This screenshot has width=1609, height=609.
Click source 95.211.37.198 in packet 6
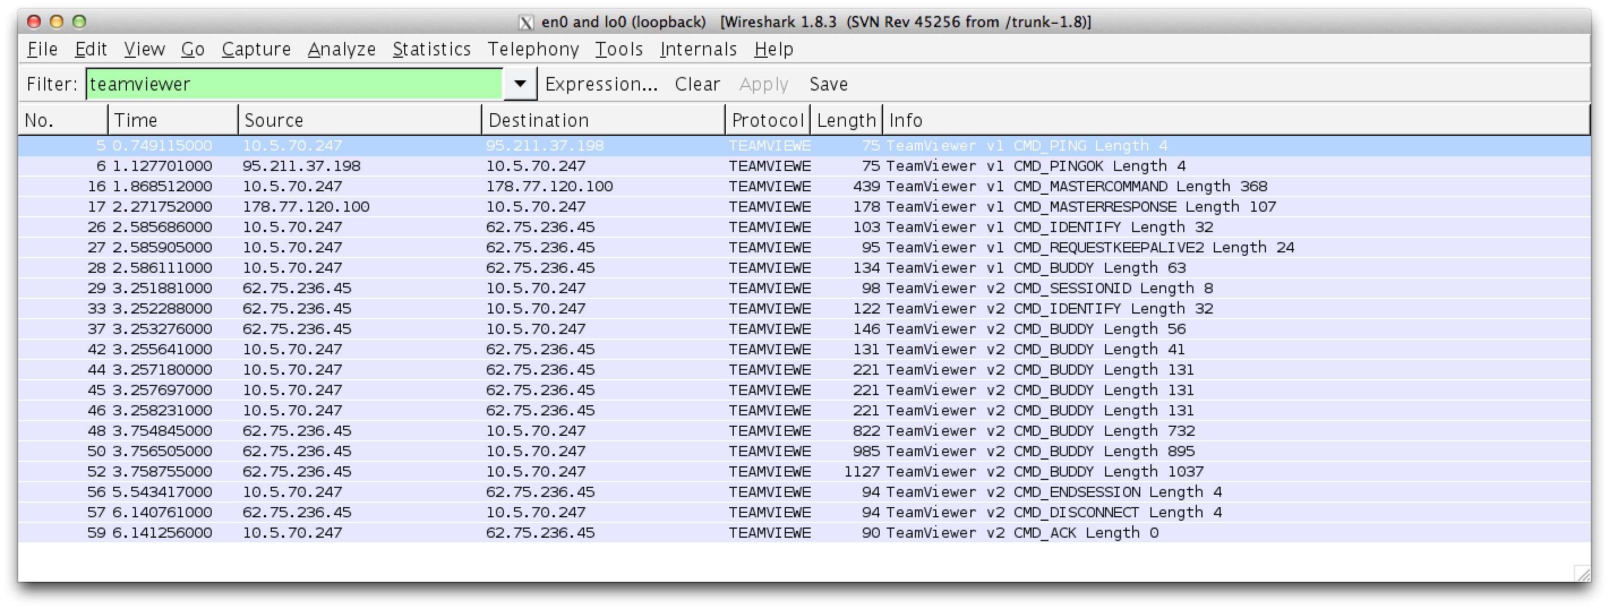pos(301,166)
